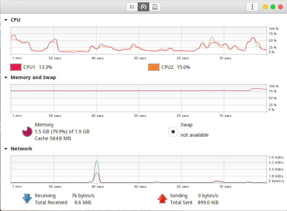
Task: Switch to the Processes tab icon
Action: 132,7
